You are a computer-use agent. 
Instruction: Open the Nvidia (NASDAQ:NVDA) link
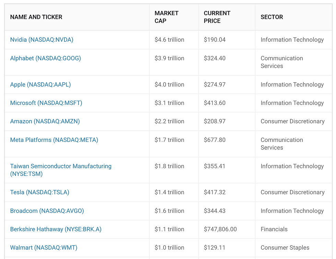coord(41,40)
